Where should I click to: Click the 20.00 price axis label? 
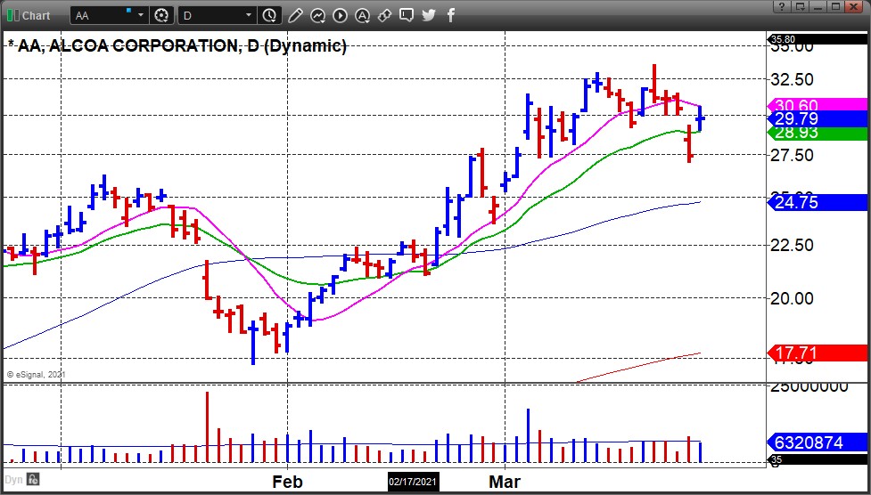click(793, 298)
